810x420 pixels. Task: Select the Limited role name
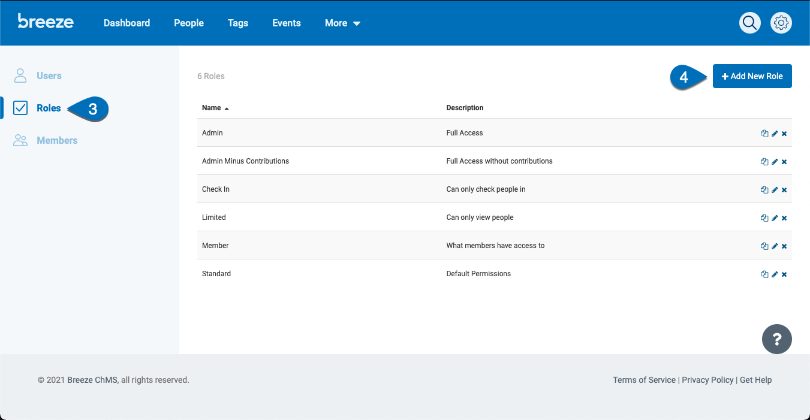(214, 217)
